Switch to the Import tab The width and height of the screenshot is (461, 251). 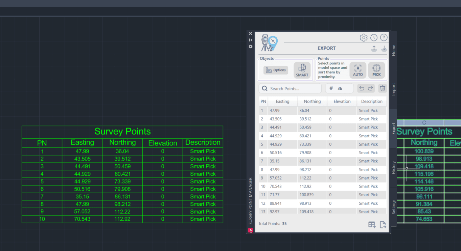click(x=393, y=89)
